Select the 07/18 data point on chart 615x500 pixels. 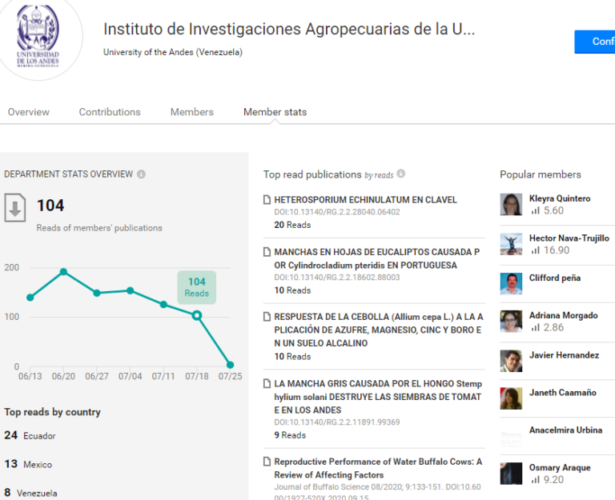[197, 315]
